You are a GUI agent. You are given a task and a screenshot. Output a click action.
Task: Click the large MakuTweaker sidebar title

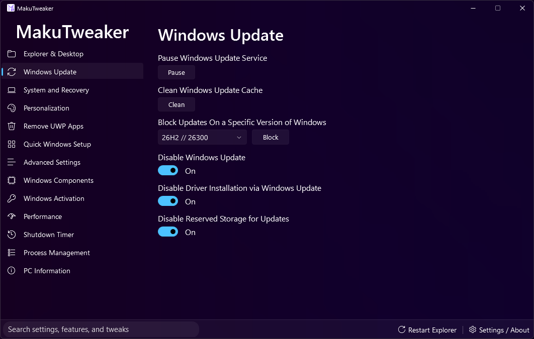click(x=72, y=32)
